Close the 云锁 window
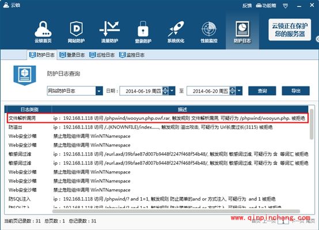Image resolution: width=319 pixels, height=230 pixels. tap(312, 5)
